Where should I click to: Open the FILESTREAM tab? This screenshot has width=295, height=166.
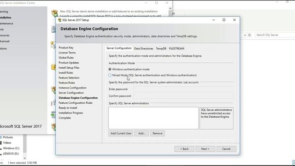point(177,48)
